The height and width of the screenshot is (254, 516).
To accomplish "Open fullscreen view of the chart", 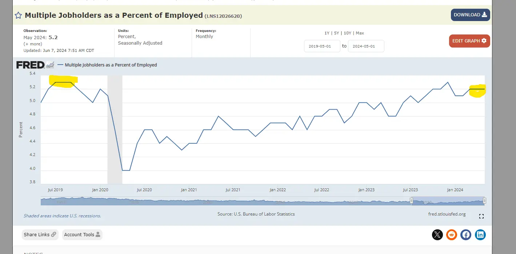I will [x=481, y=216].
